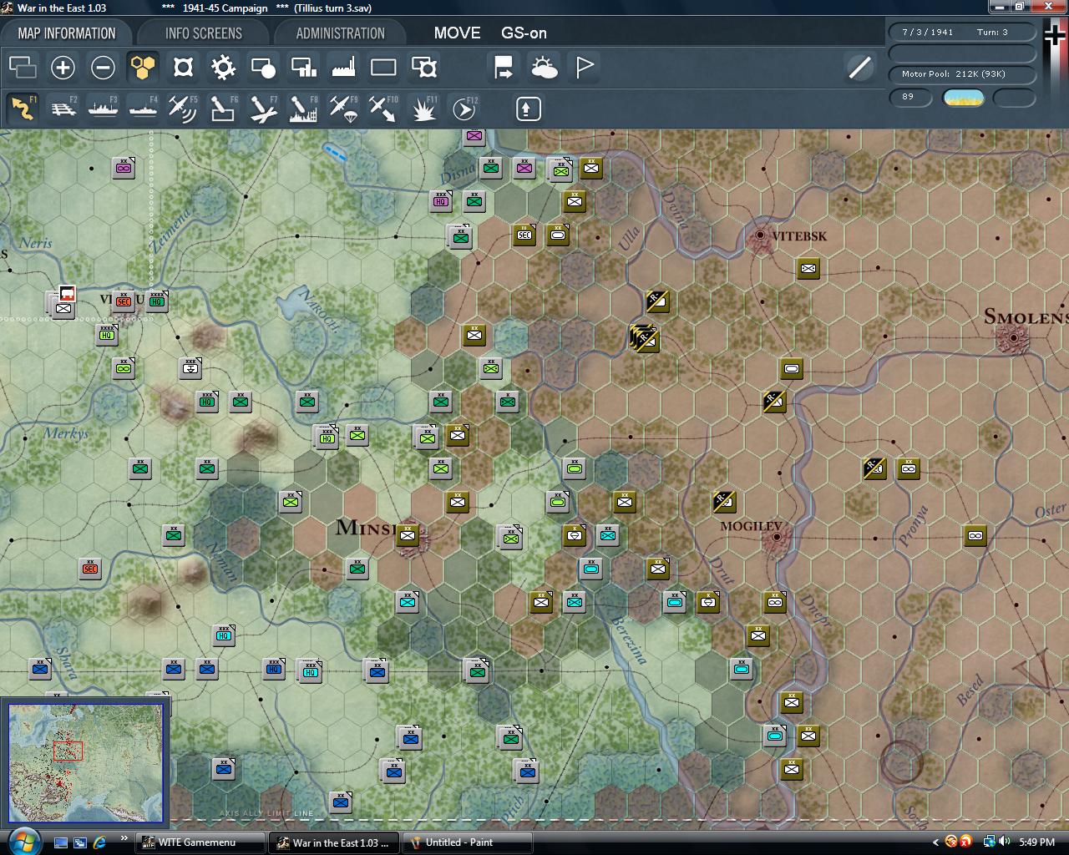Image resolution: width=1069 pixels, height=855 pixels.
Task: Select the F3 naval transport mode icon
Action: pos(104,109)
